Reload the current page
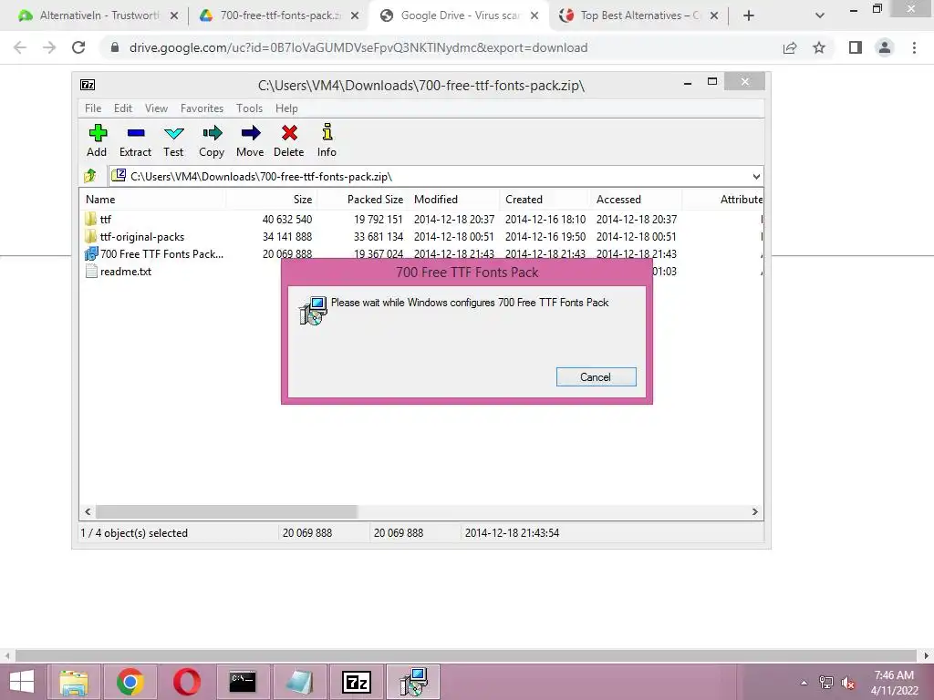 coord(78,47)
